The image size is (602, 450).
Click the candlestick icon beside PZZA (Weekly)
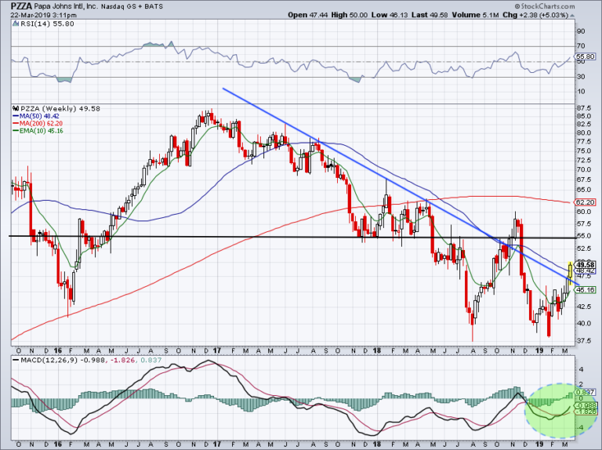(x=16, y=109)
